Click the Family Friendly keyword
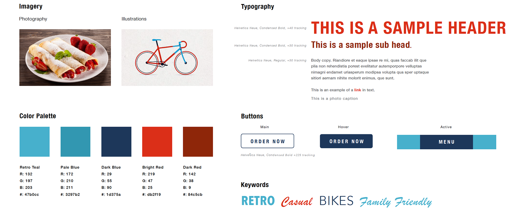Screen dimensions: 521x214 [x=396, y=202]
